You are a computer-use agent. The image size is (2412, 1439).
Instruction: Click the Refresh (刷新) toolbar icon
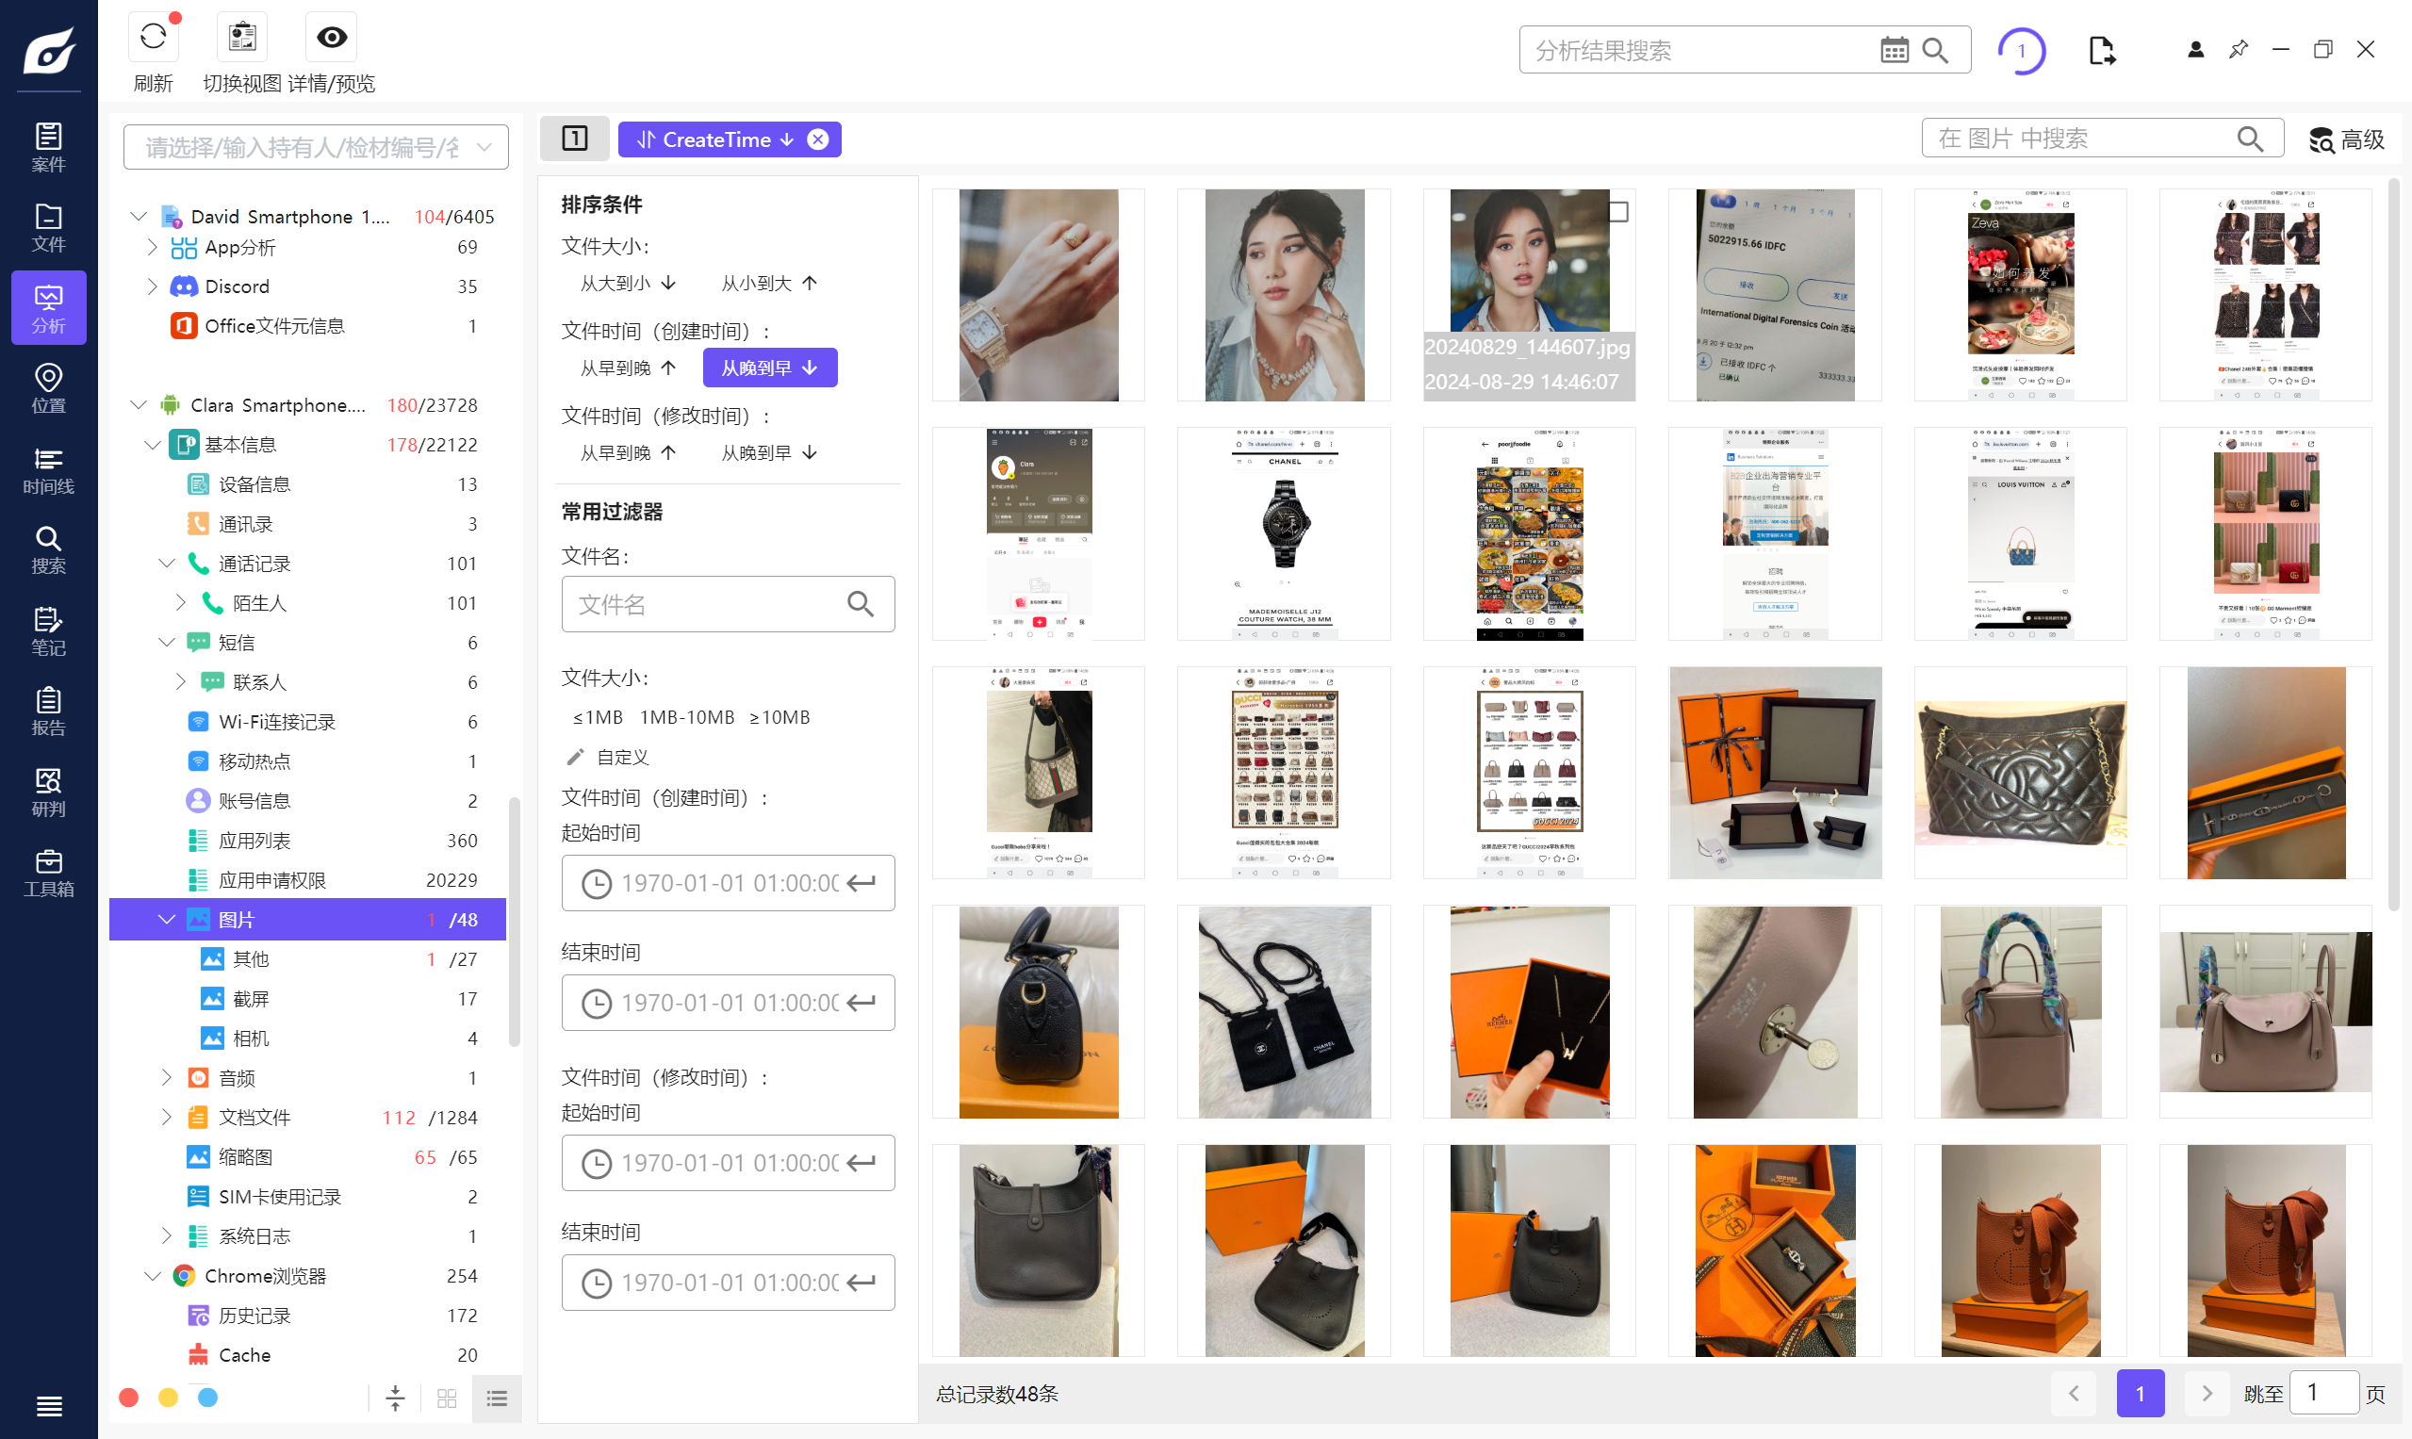point(153,39)
